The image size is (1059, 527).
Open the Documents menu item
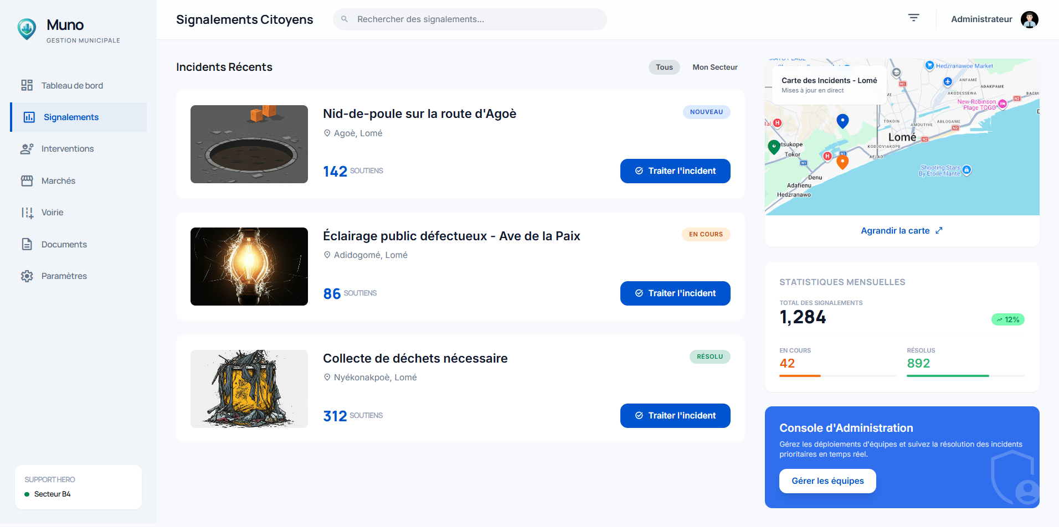click(x=64, y=245)
